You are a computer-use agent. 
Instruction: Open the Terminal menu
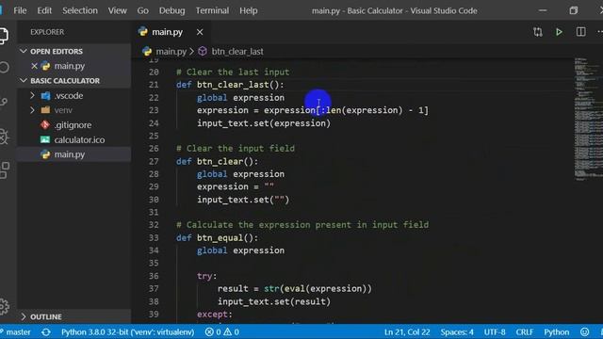(x=212, y=10)
